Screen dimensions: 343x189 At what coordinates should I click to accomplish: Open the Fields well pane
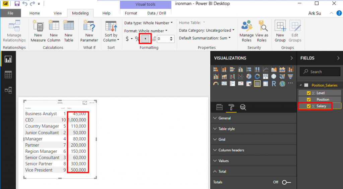[x=219, y=107]
